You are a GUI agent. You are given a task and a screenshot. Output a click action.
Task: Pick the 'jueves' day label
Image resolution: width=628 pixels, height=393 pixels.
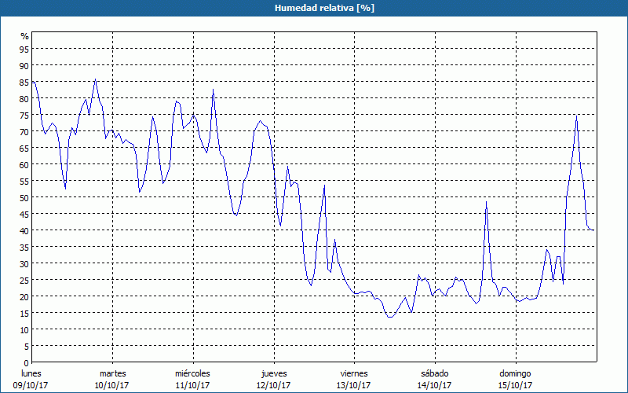pyautogui.click(x=273, y=373)
